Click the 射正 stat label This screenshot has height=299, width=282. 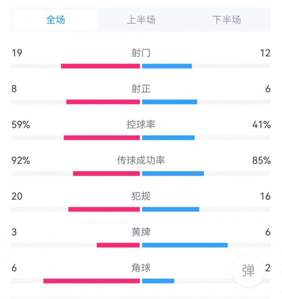coord(141,89)
